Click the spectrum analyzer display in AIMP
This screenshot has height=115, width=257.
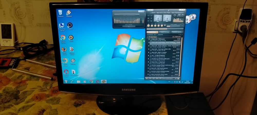178,20
